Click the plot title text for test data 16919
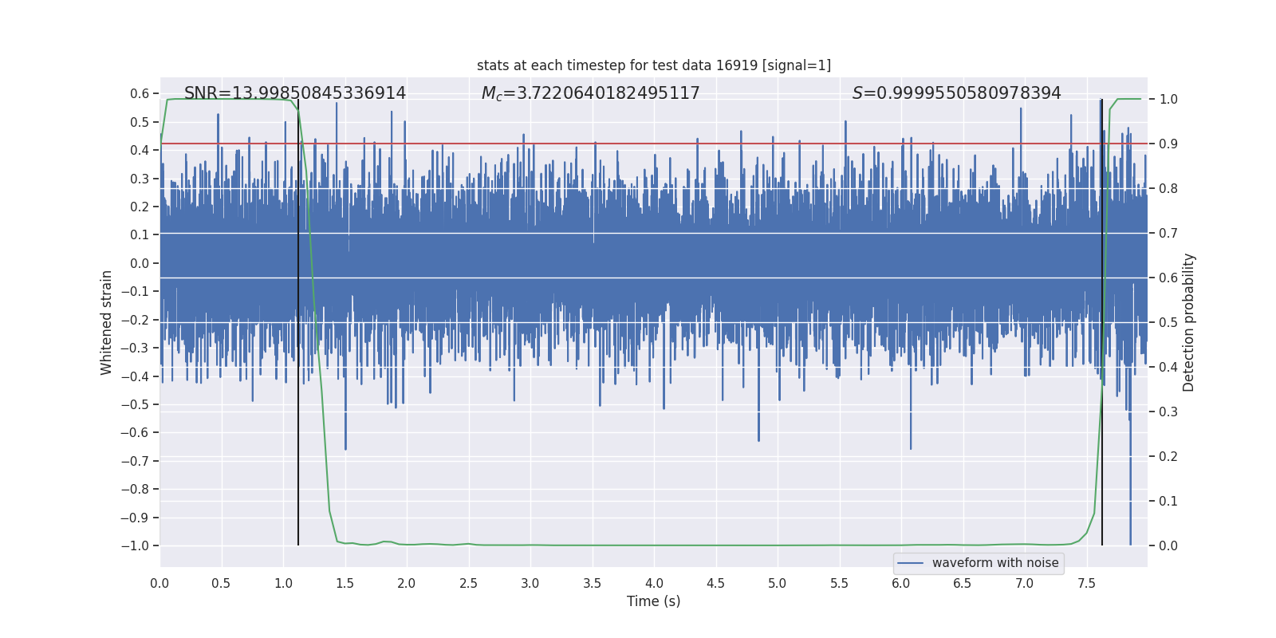 [x=654, y=65]
